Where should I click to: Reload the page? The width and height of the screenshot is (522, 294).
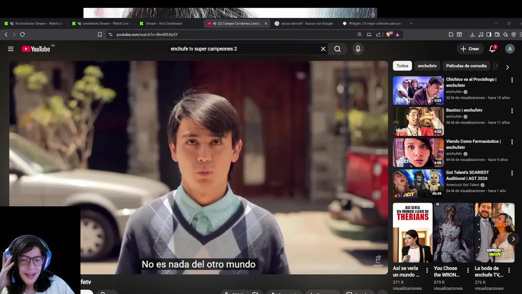[22, 35]
